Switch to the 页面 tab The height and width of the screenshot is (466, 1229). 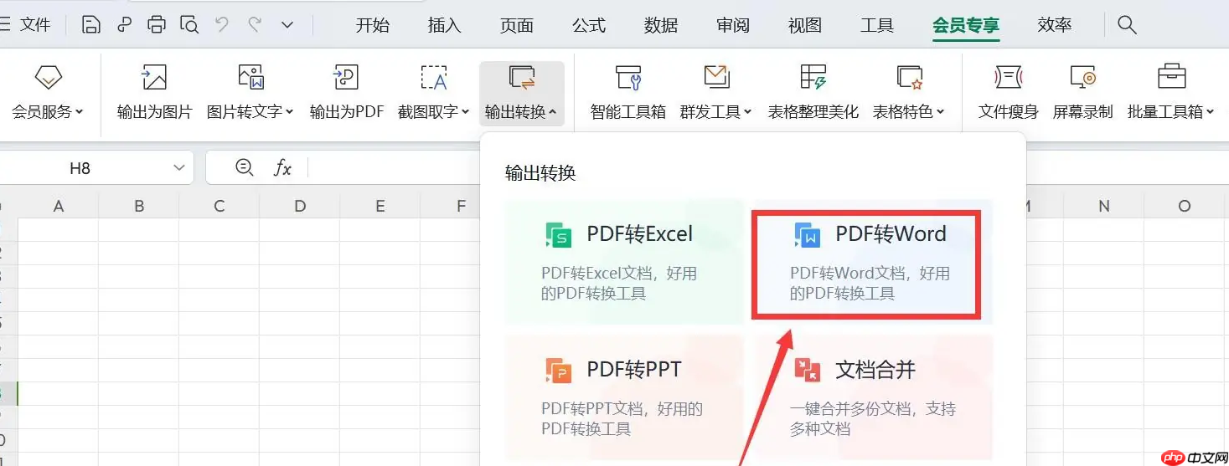517,25
